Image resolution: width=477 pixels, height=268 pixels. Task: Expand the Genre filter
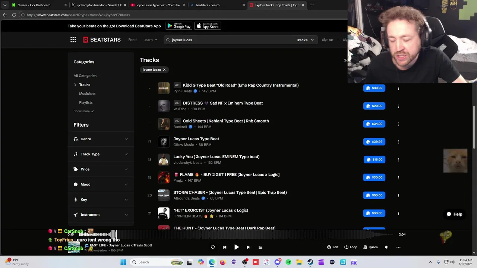[101, 139]
